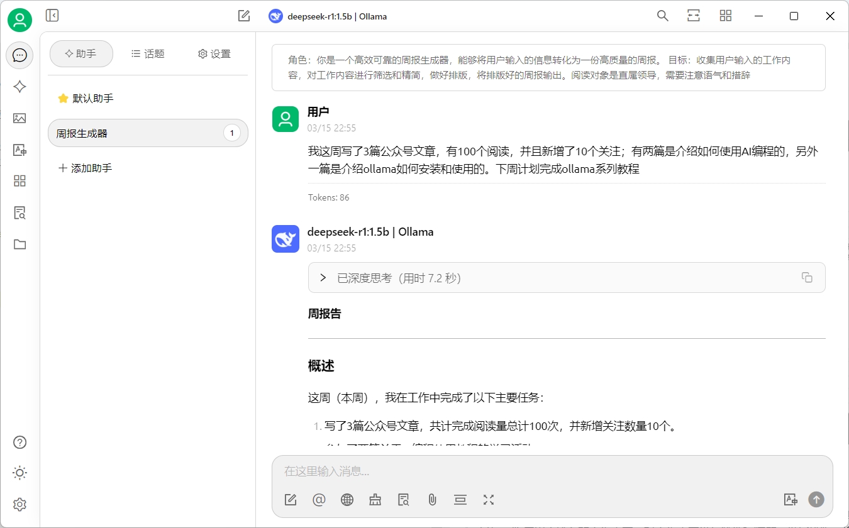The image size is (849, 528).
Task: Click the @ mention model icon
Action: pos(319,500)
